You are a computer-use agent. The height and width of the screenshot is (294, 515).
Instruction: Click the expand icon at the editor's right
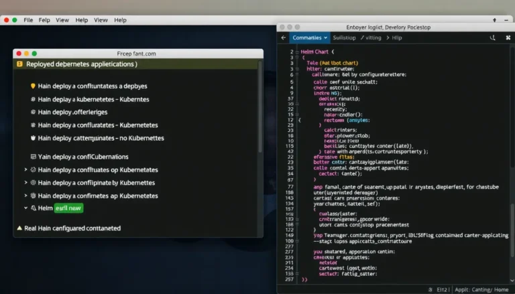[x=508, y=38]
